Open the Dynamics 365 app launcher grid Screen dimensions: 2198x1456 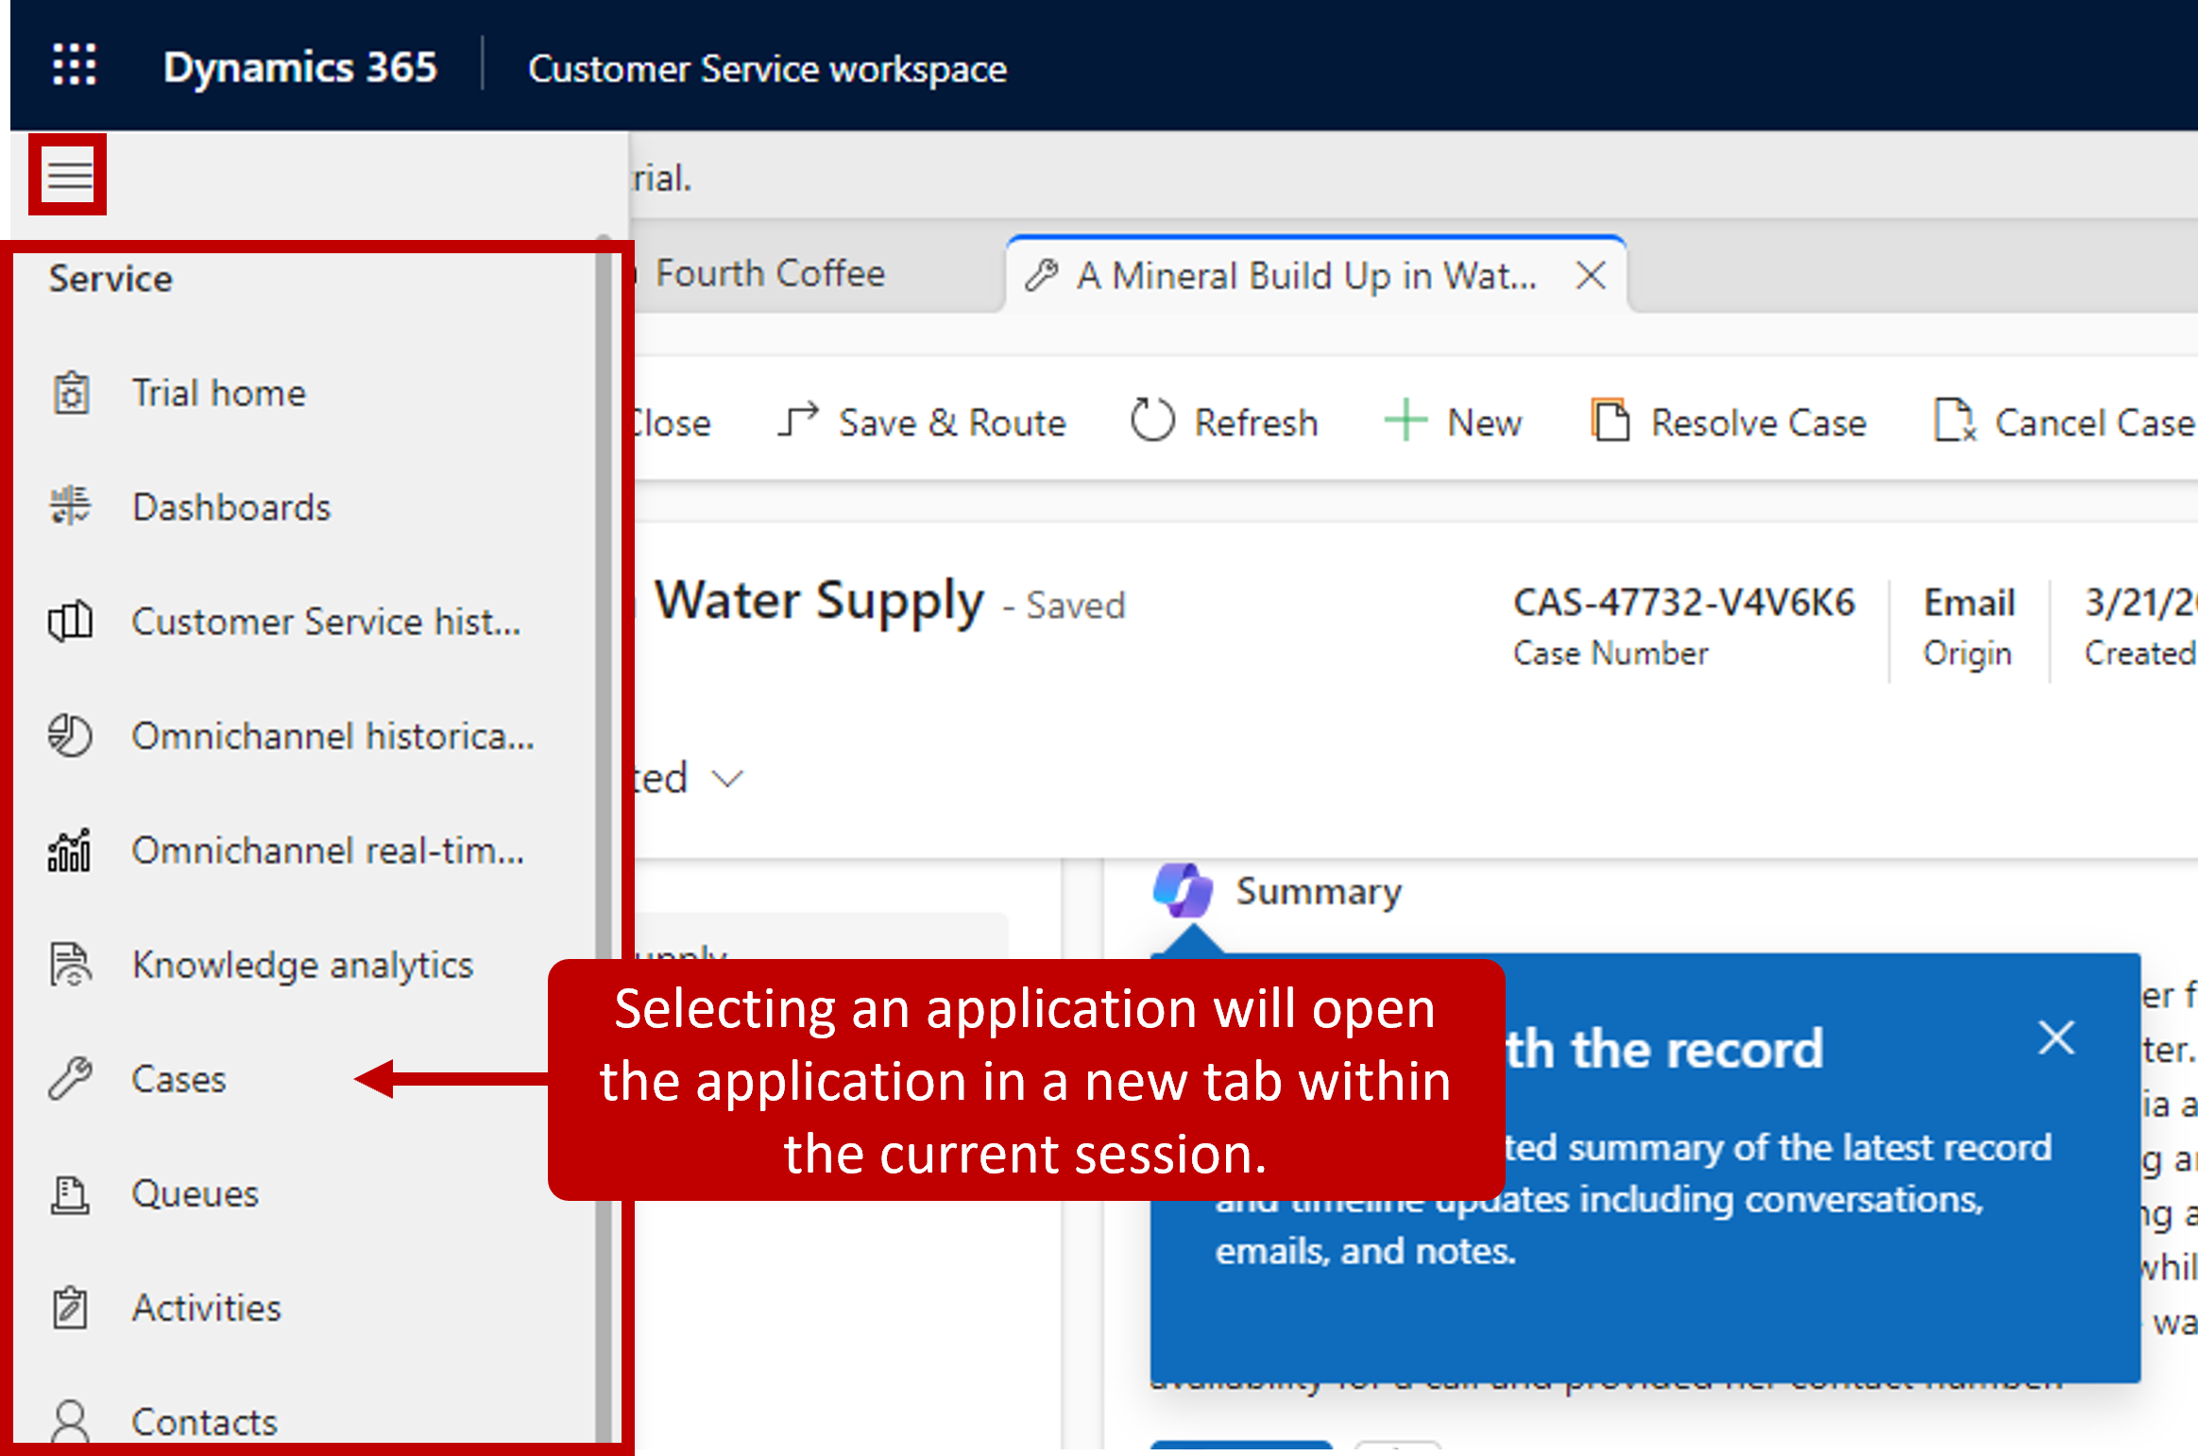(74, 65)
